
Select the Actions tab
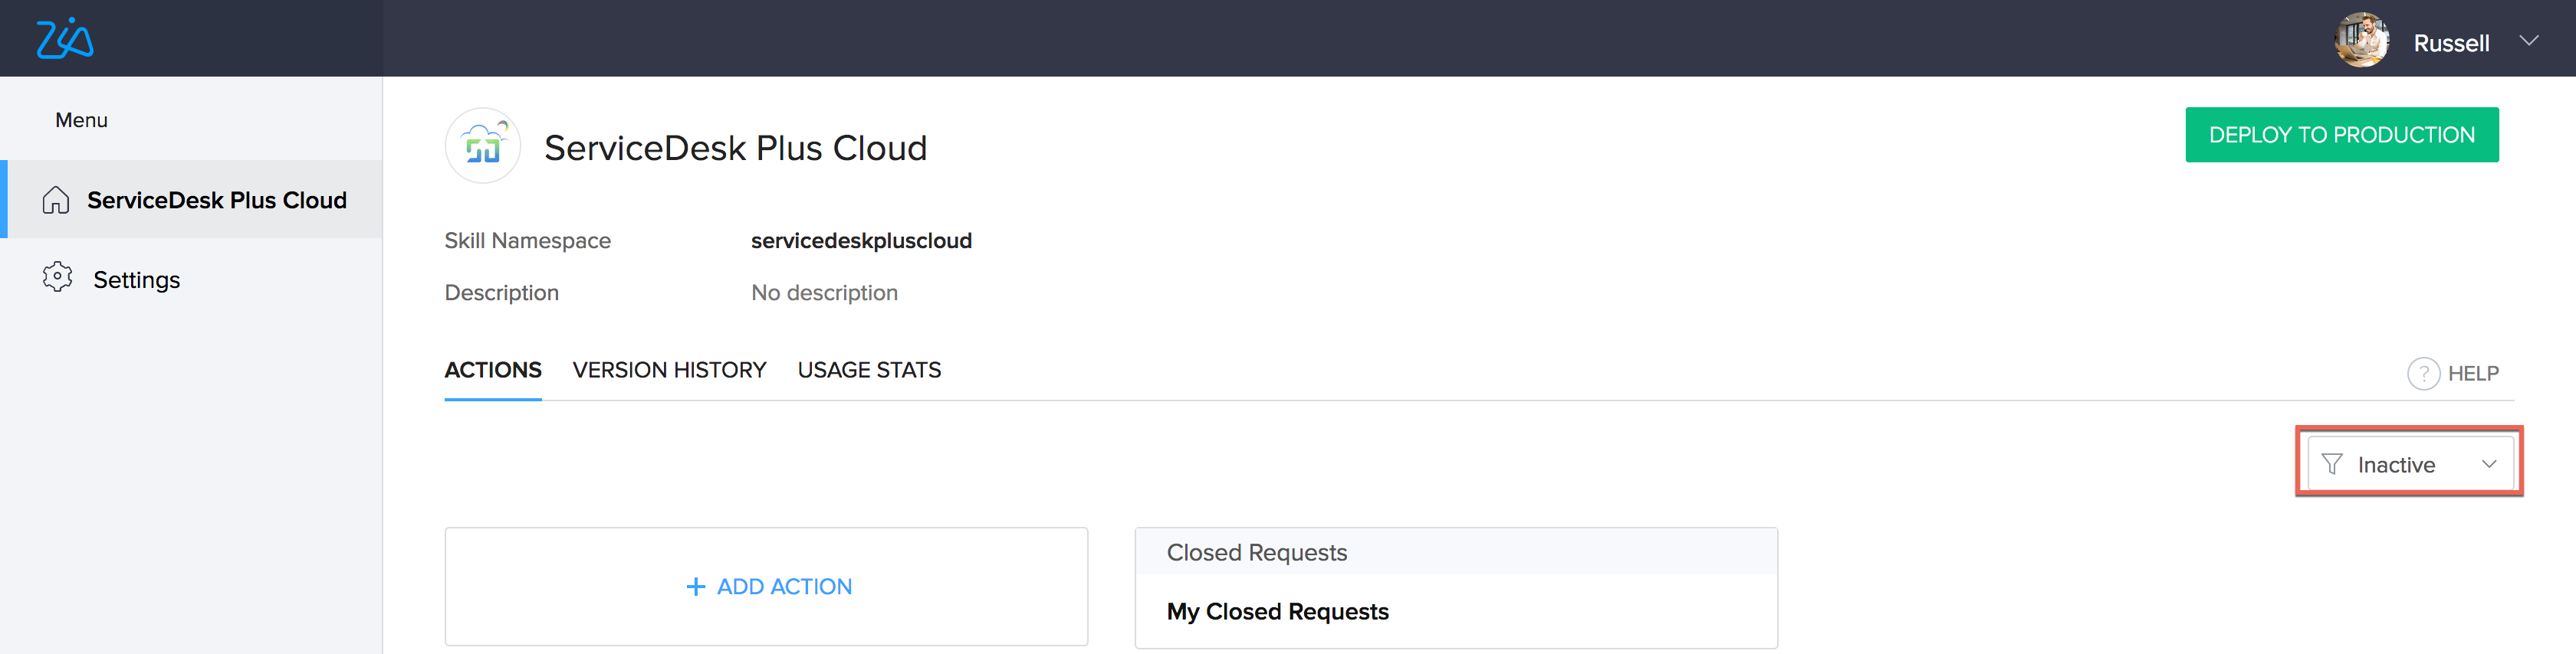(493, 371)
